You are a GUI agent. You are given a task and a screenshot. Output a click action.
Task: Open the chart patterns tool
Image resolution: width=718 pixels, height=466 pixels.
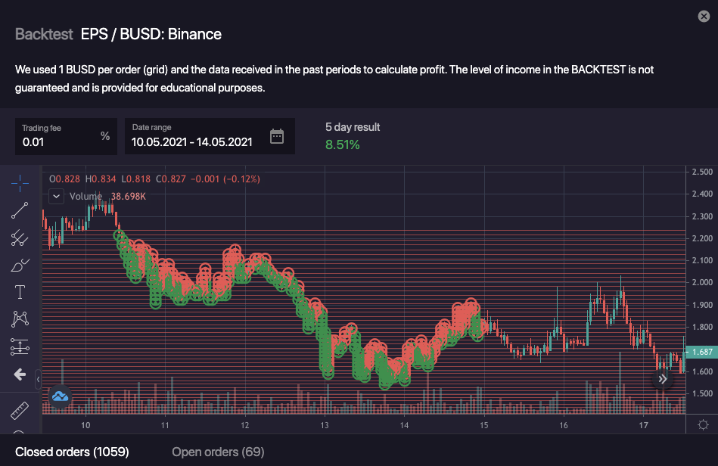(20, 319)
